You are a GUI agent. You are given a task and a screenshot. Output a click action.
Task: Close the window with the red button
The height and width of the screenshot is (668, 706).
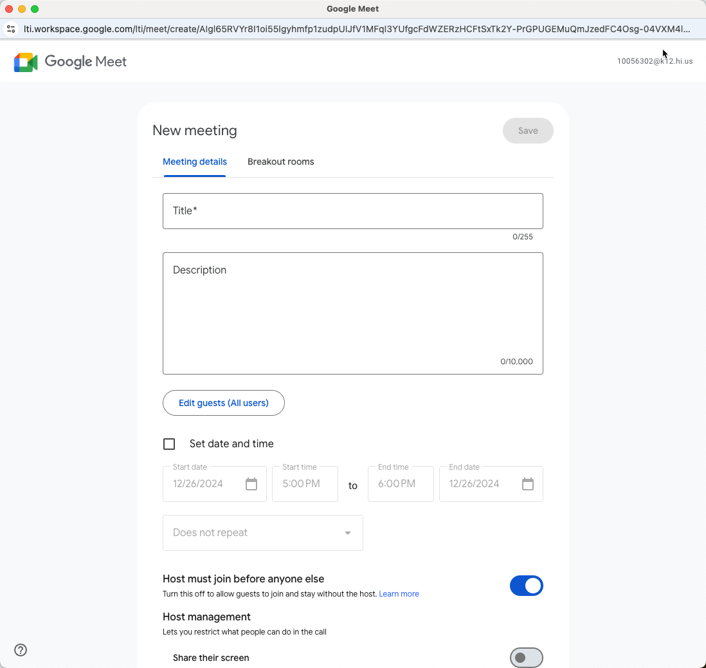point(9,9)
